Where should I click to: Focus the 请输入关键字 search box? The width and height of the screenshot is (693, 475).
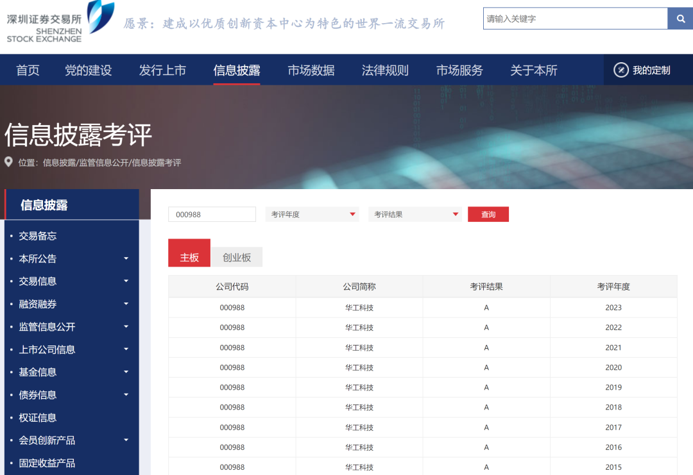pyautogui.click(x=575, y=19)
